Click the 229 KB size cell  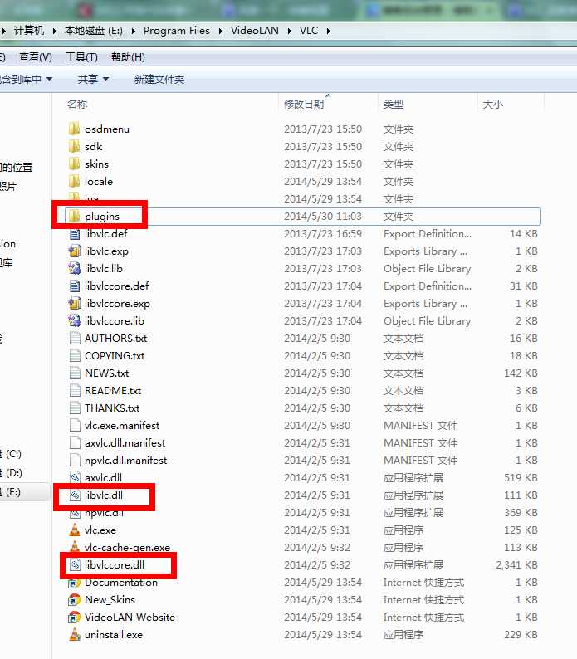click(521, 635)
